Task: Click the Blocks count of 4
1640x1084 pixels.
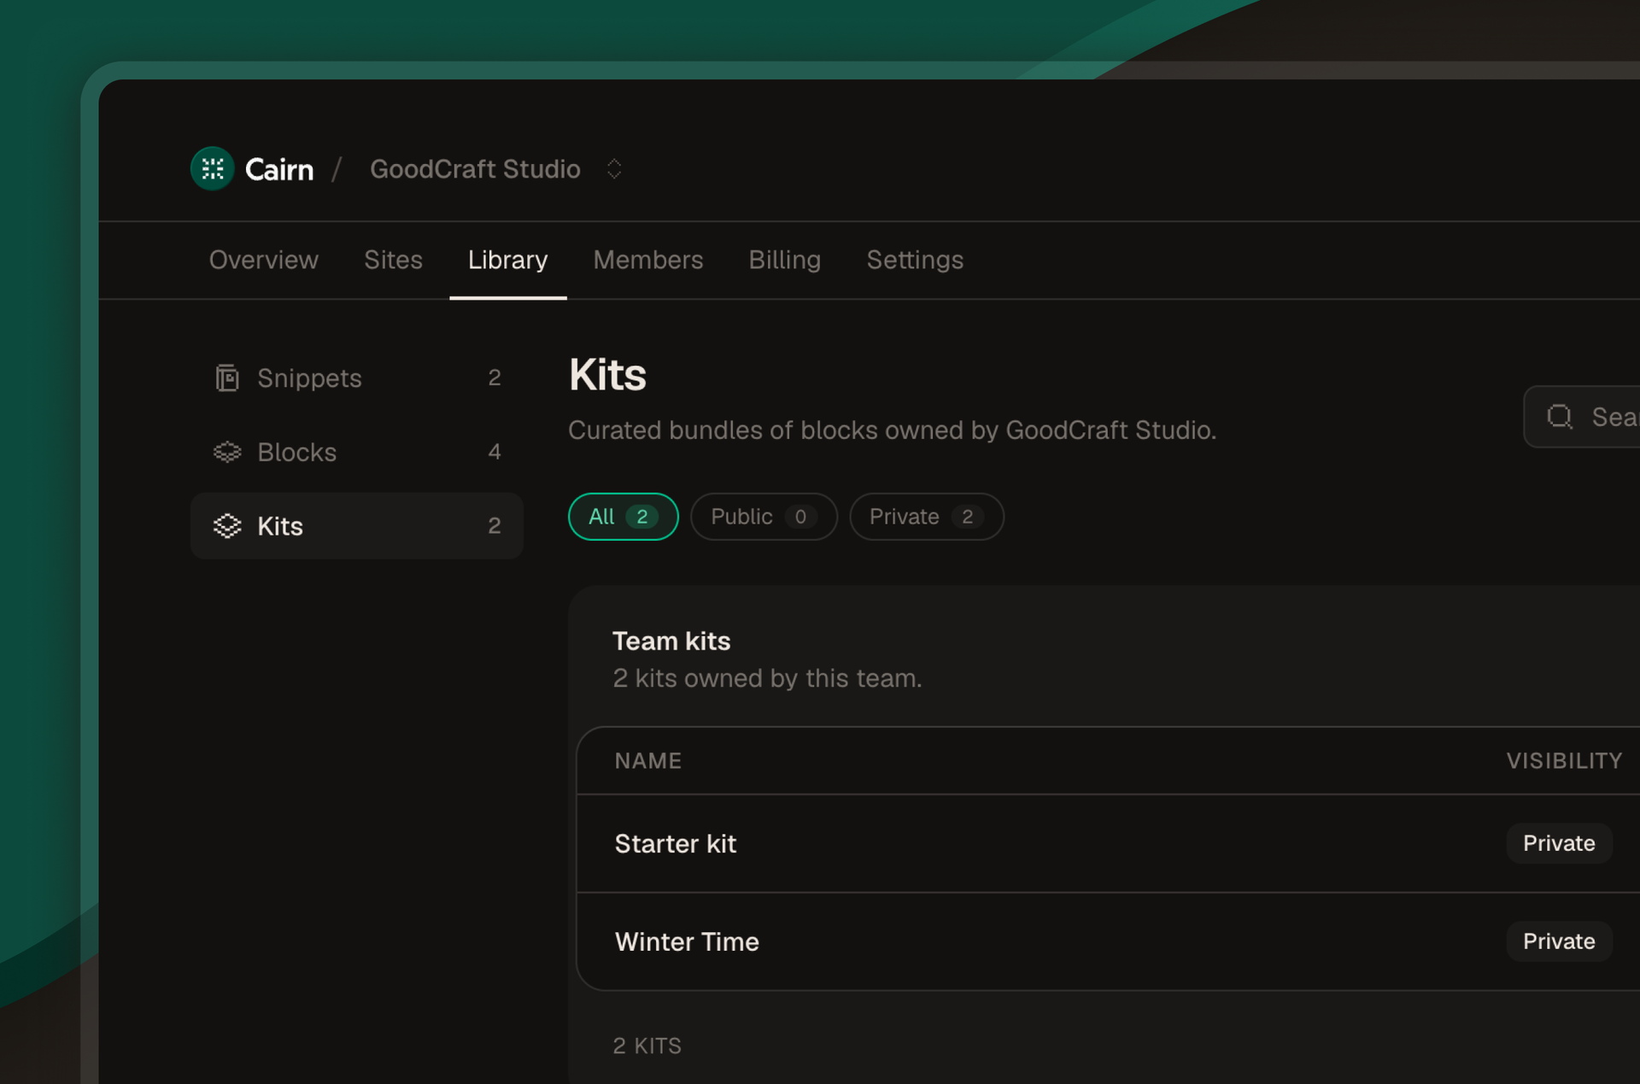Action: tap(495, 452)
